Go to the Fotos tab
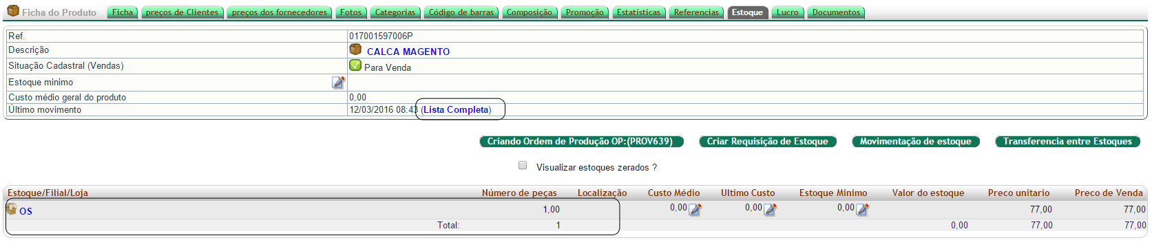Viewport: 1152px width, 249px height. 350,12
